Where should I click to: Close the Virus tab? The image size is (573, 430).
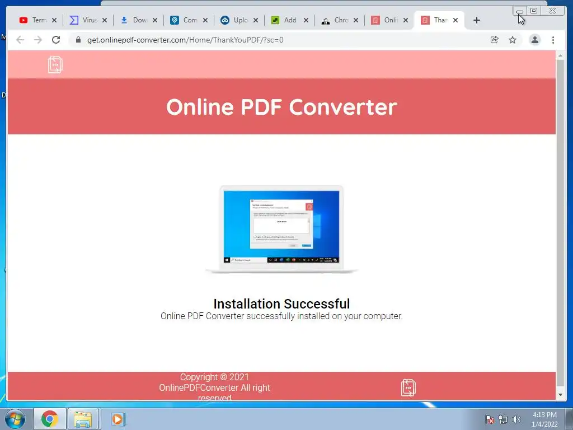point(105,20)
